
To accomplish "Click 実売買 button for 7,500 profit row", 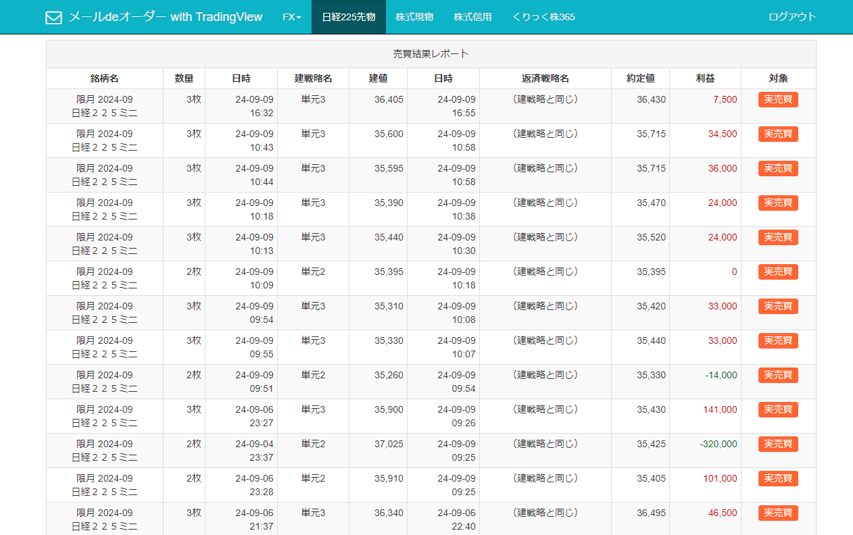I will point(778,100).
